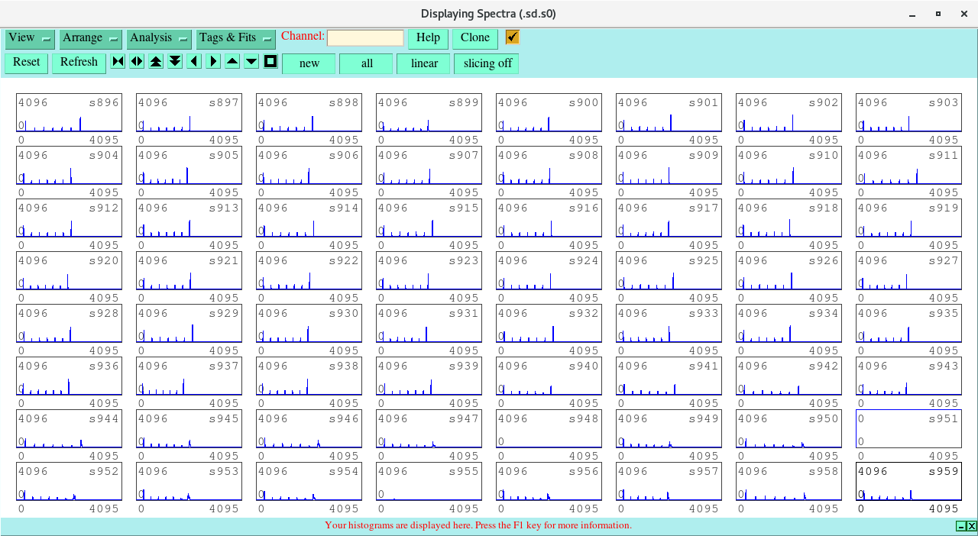978x536 pixels.
Task: Toggle the 'linear' scale button
Action: 423,63
